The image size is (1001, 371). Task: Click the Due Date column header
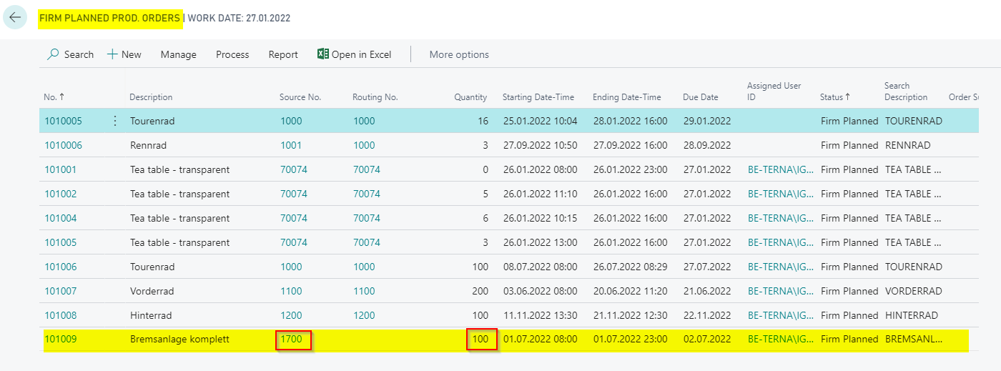(x=701, y=97)
